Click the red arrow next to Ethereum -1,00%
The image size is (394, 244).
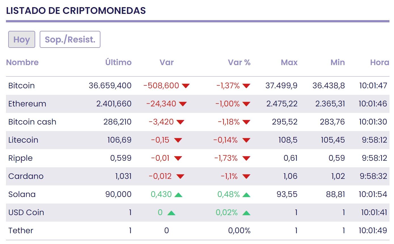(246, 104)
